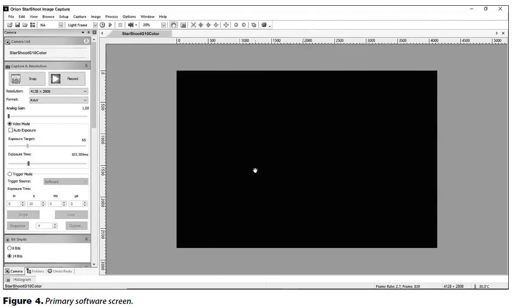514x307 pixels.
Task: Click the Histogram panel icon
Action: pyautogui.click(x=8, y=279)
